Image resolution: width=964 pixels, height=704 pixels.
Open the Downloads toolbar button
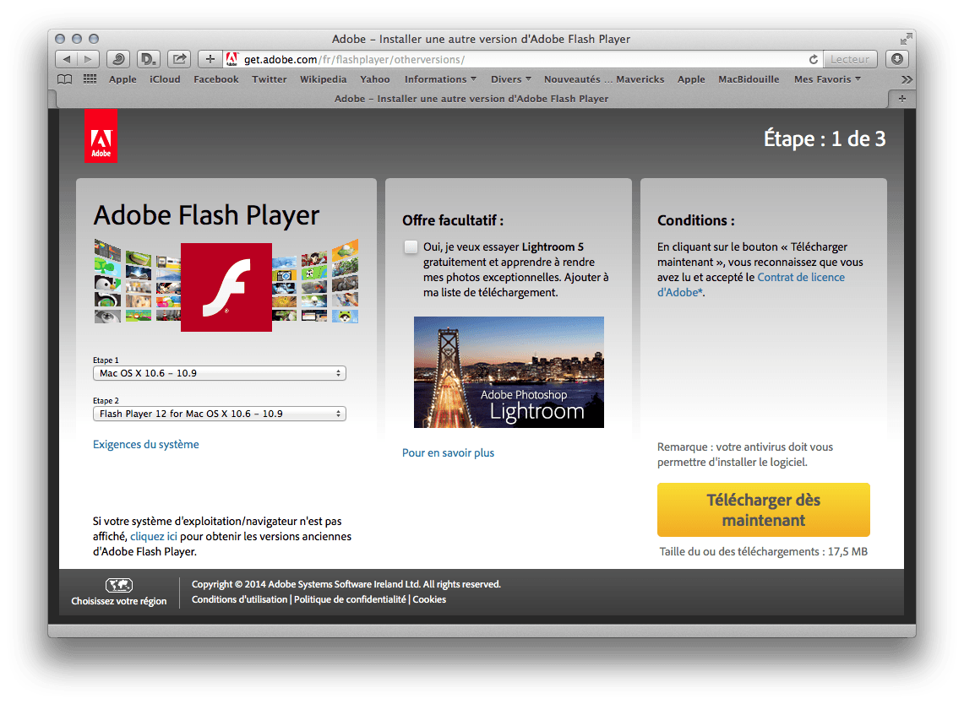tap(897, 59)
